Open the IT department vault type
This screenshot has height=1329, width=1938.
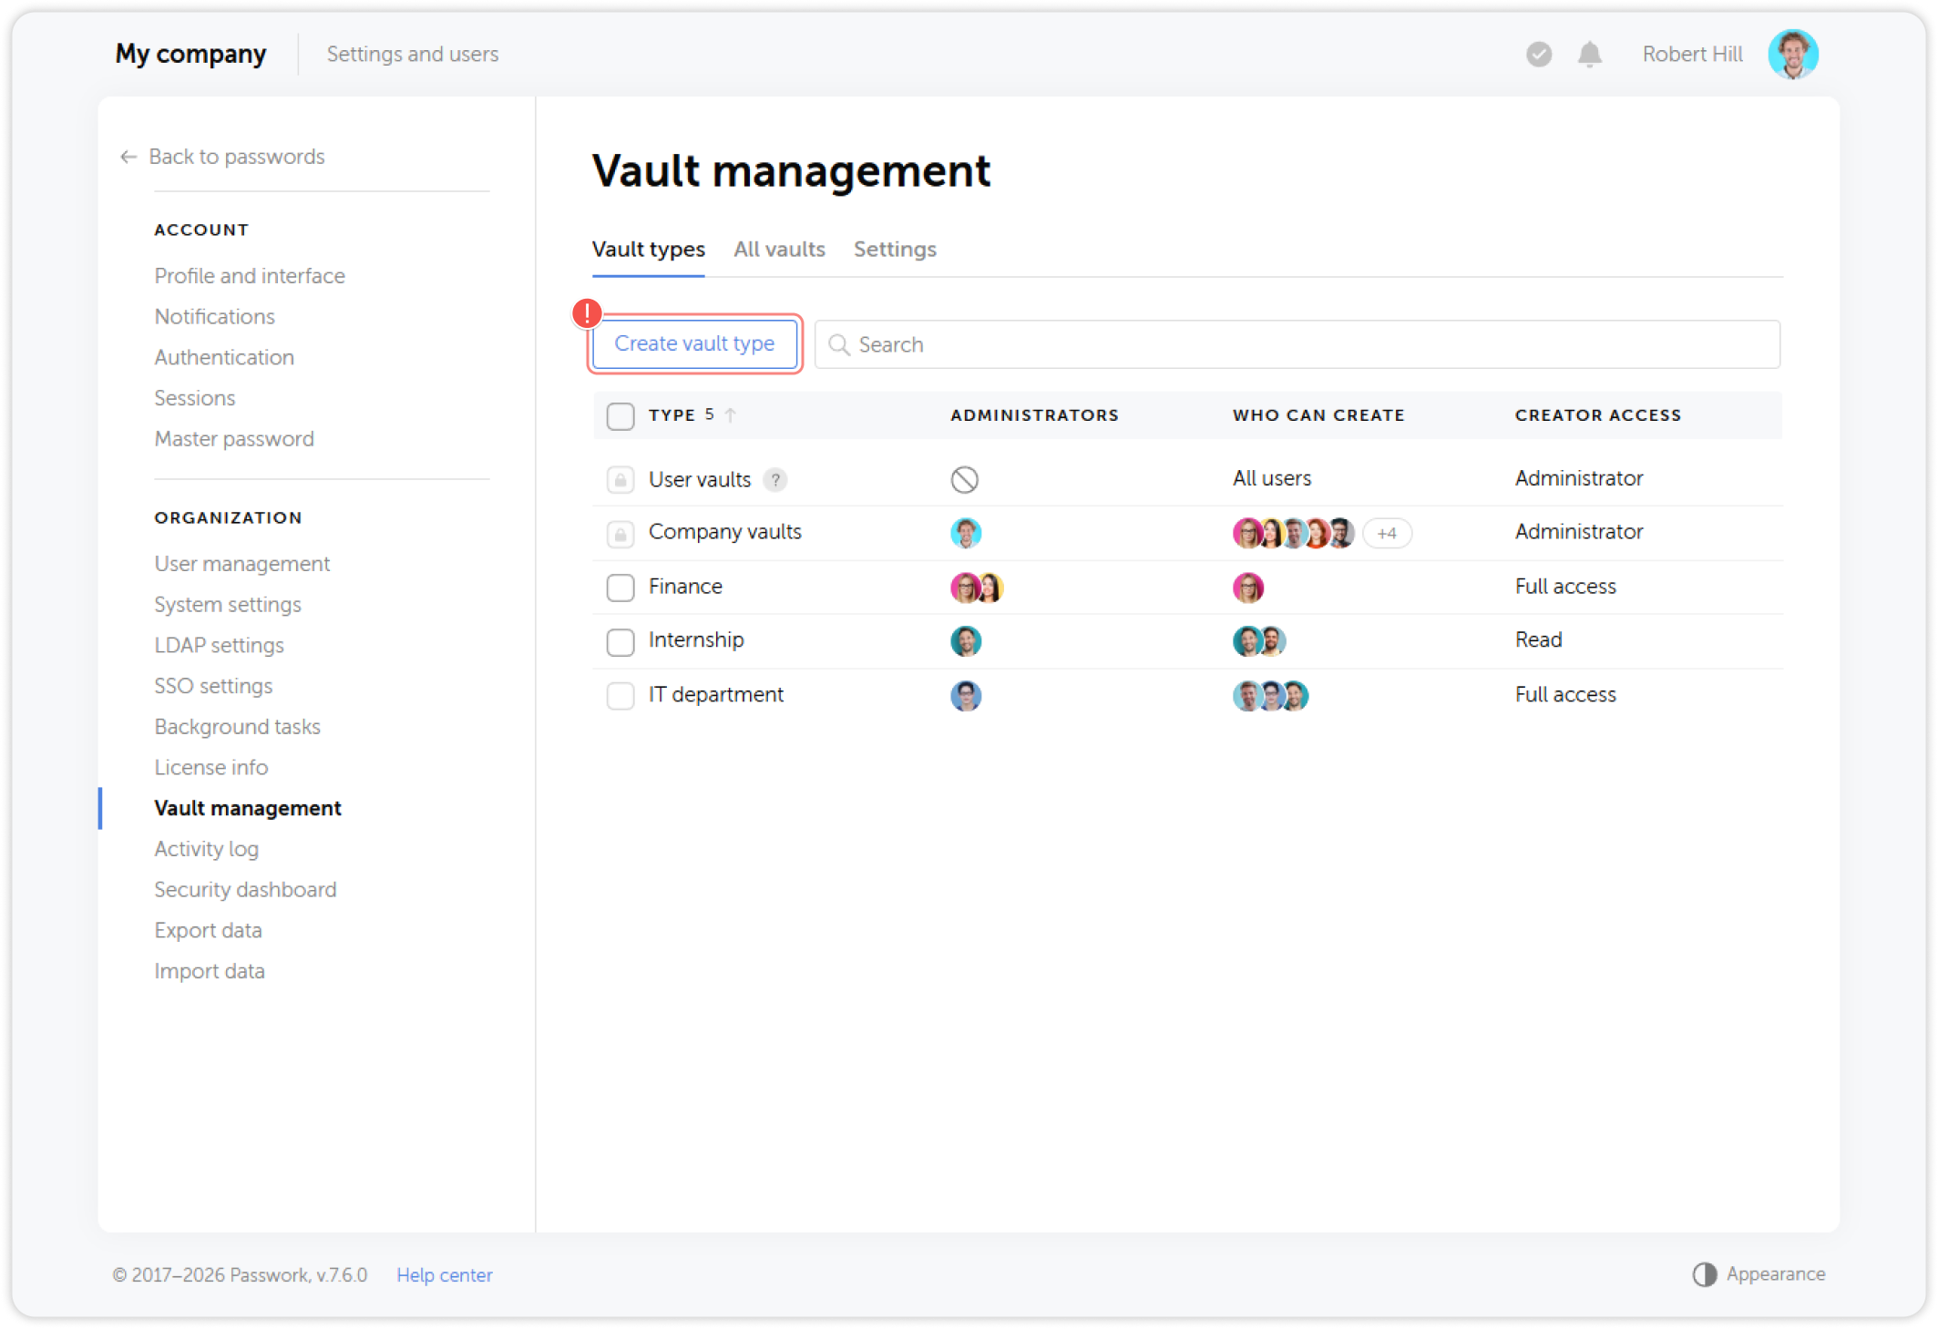tap(715, 695)
